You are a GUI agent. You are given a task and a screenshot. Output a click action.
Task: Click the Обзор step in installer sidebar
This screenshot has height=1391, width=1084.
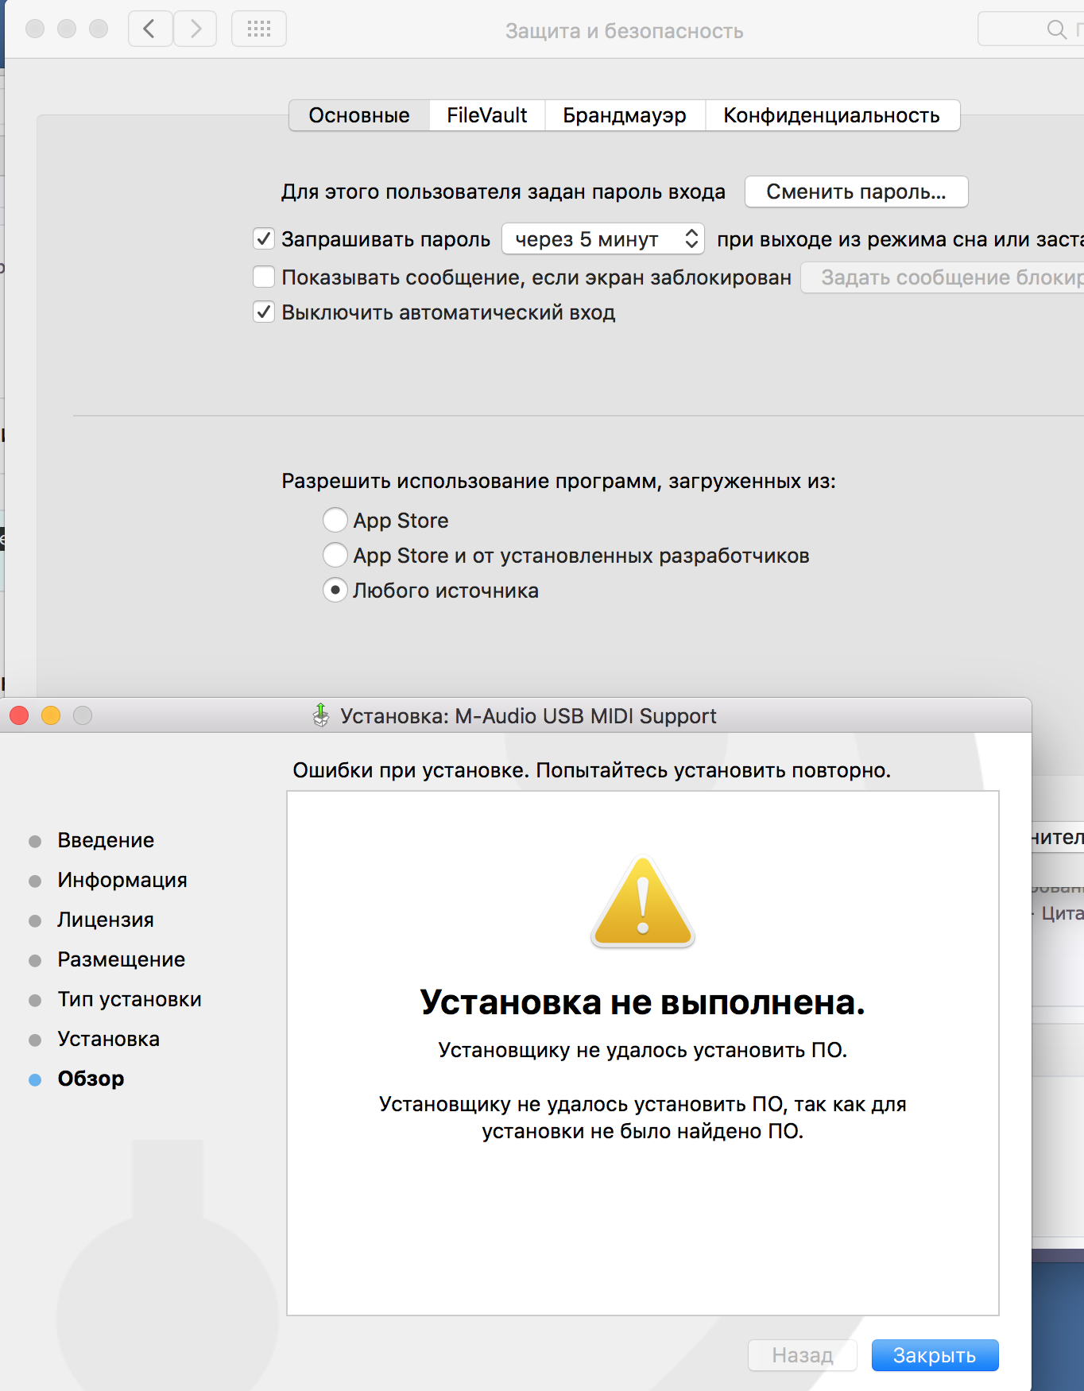click(x=91, y=1079)
